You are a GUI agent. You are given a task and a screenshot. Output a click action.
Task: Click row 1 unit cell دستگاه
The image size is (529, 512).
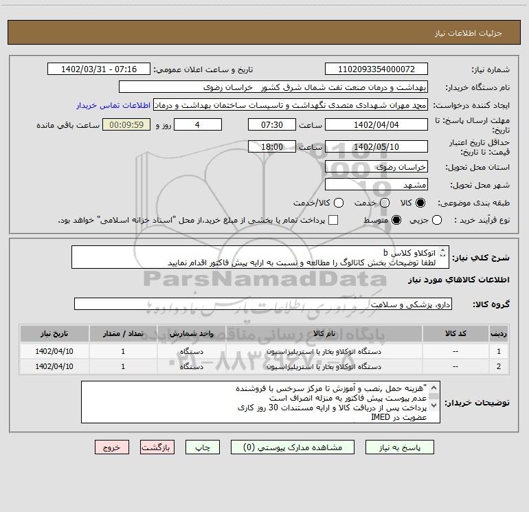click(x=191, y=351)
